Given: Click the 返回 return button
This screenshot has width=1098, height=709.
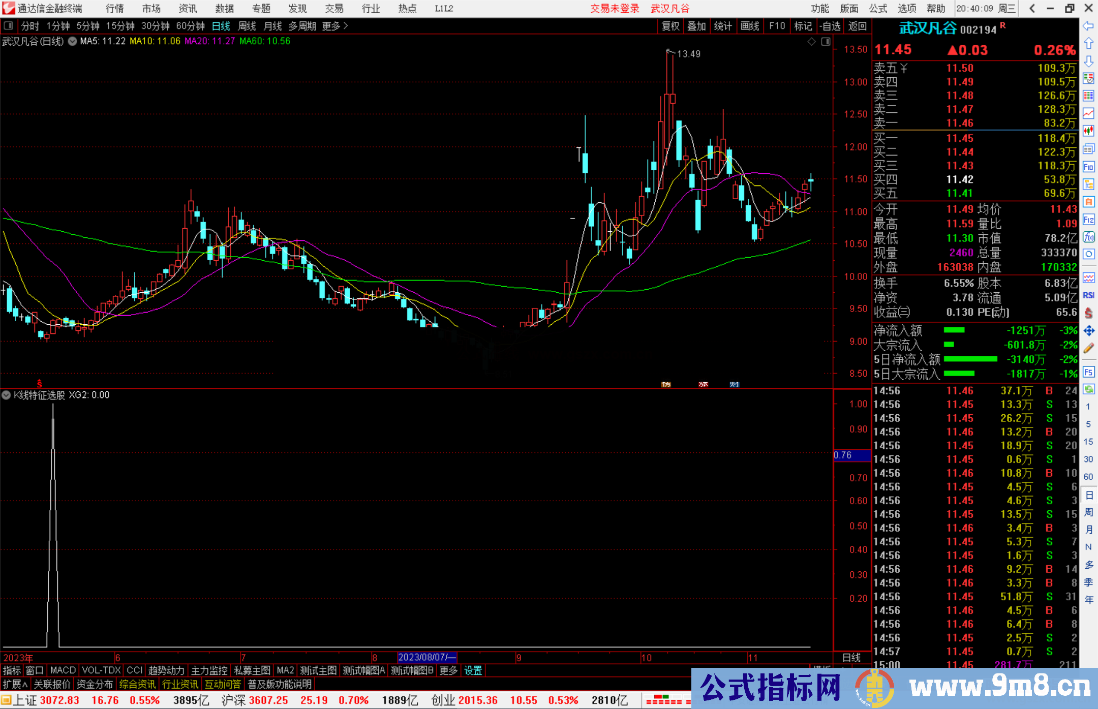Looking at the screenshot, I should click(858, 26).
